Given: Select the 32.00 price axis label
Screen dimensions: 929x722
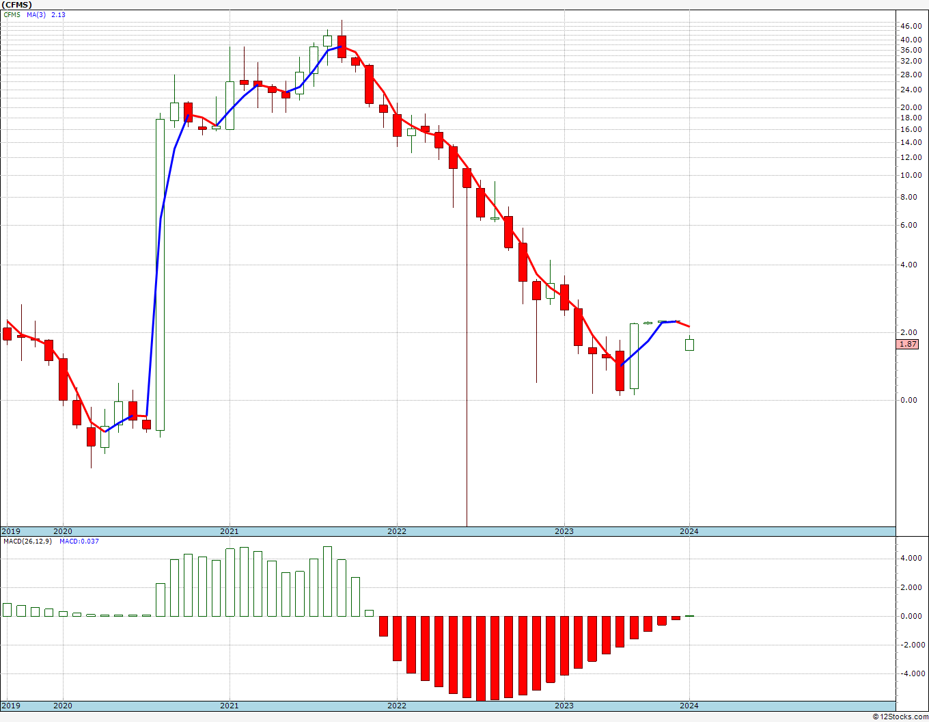Looking at the screenshot, I should (911, 61).
